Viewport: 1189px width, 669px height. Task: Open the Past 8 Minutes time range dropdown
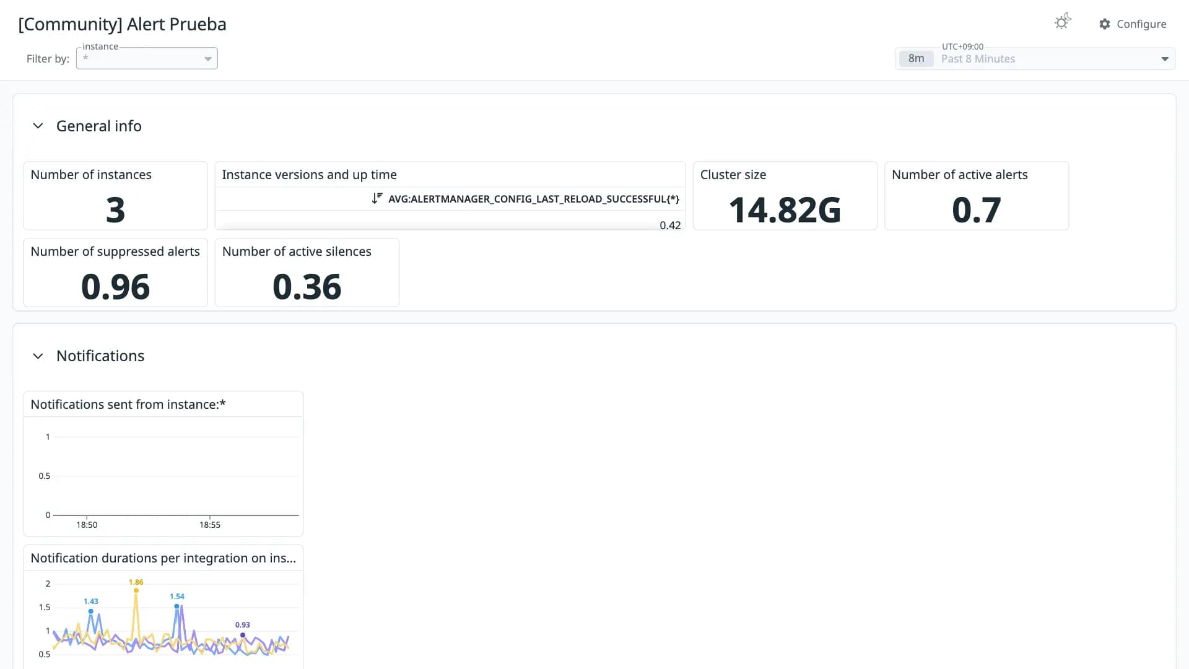(1035, 59)
